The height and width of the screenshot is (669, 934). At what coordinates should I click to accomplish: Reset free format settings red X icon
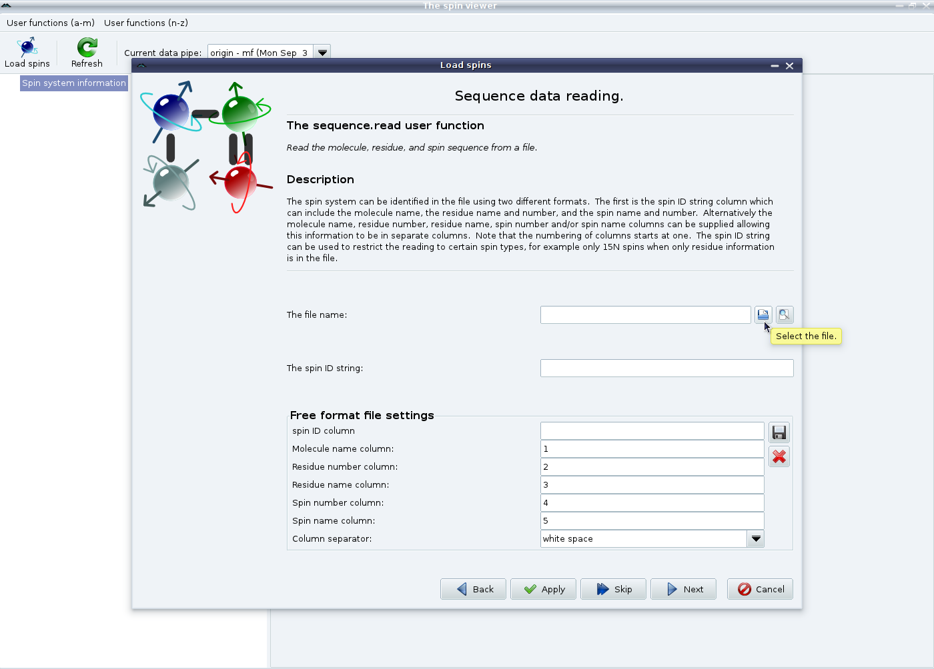point(779,456)
